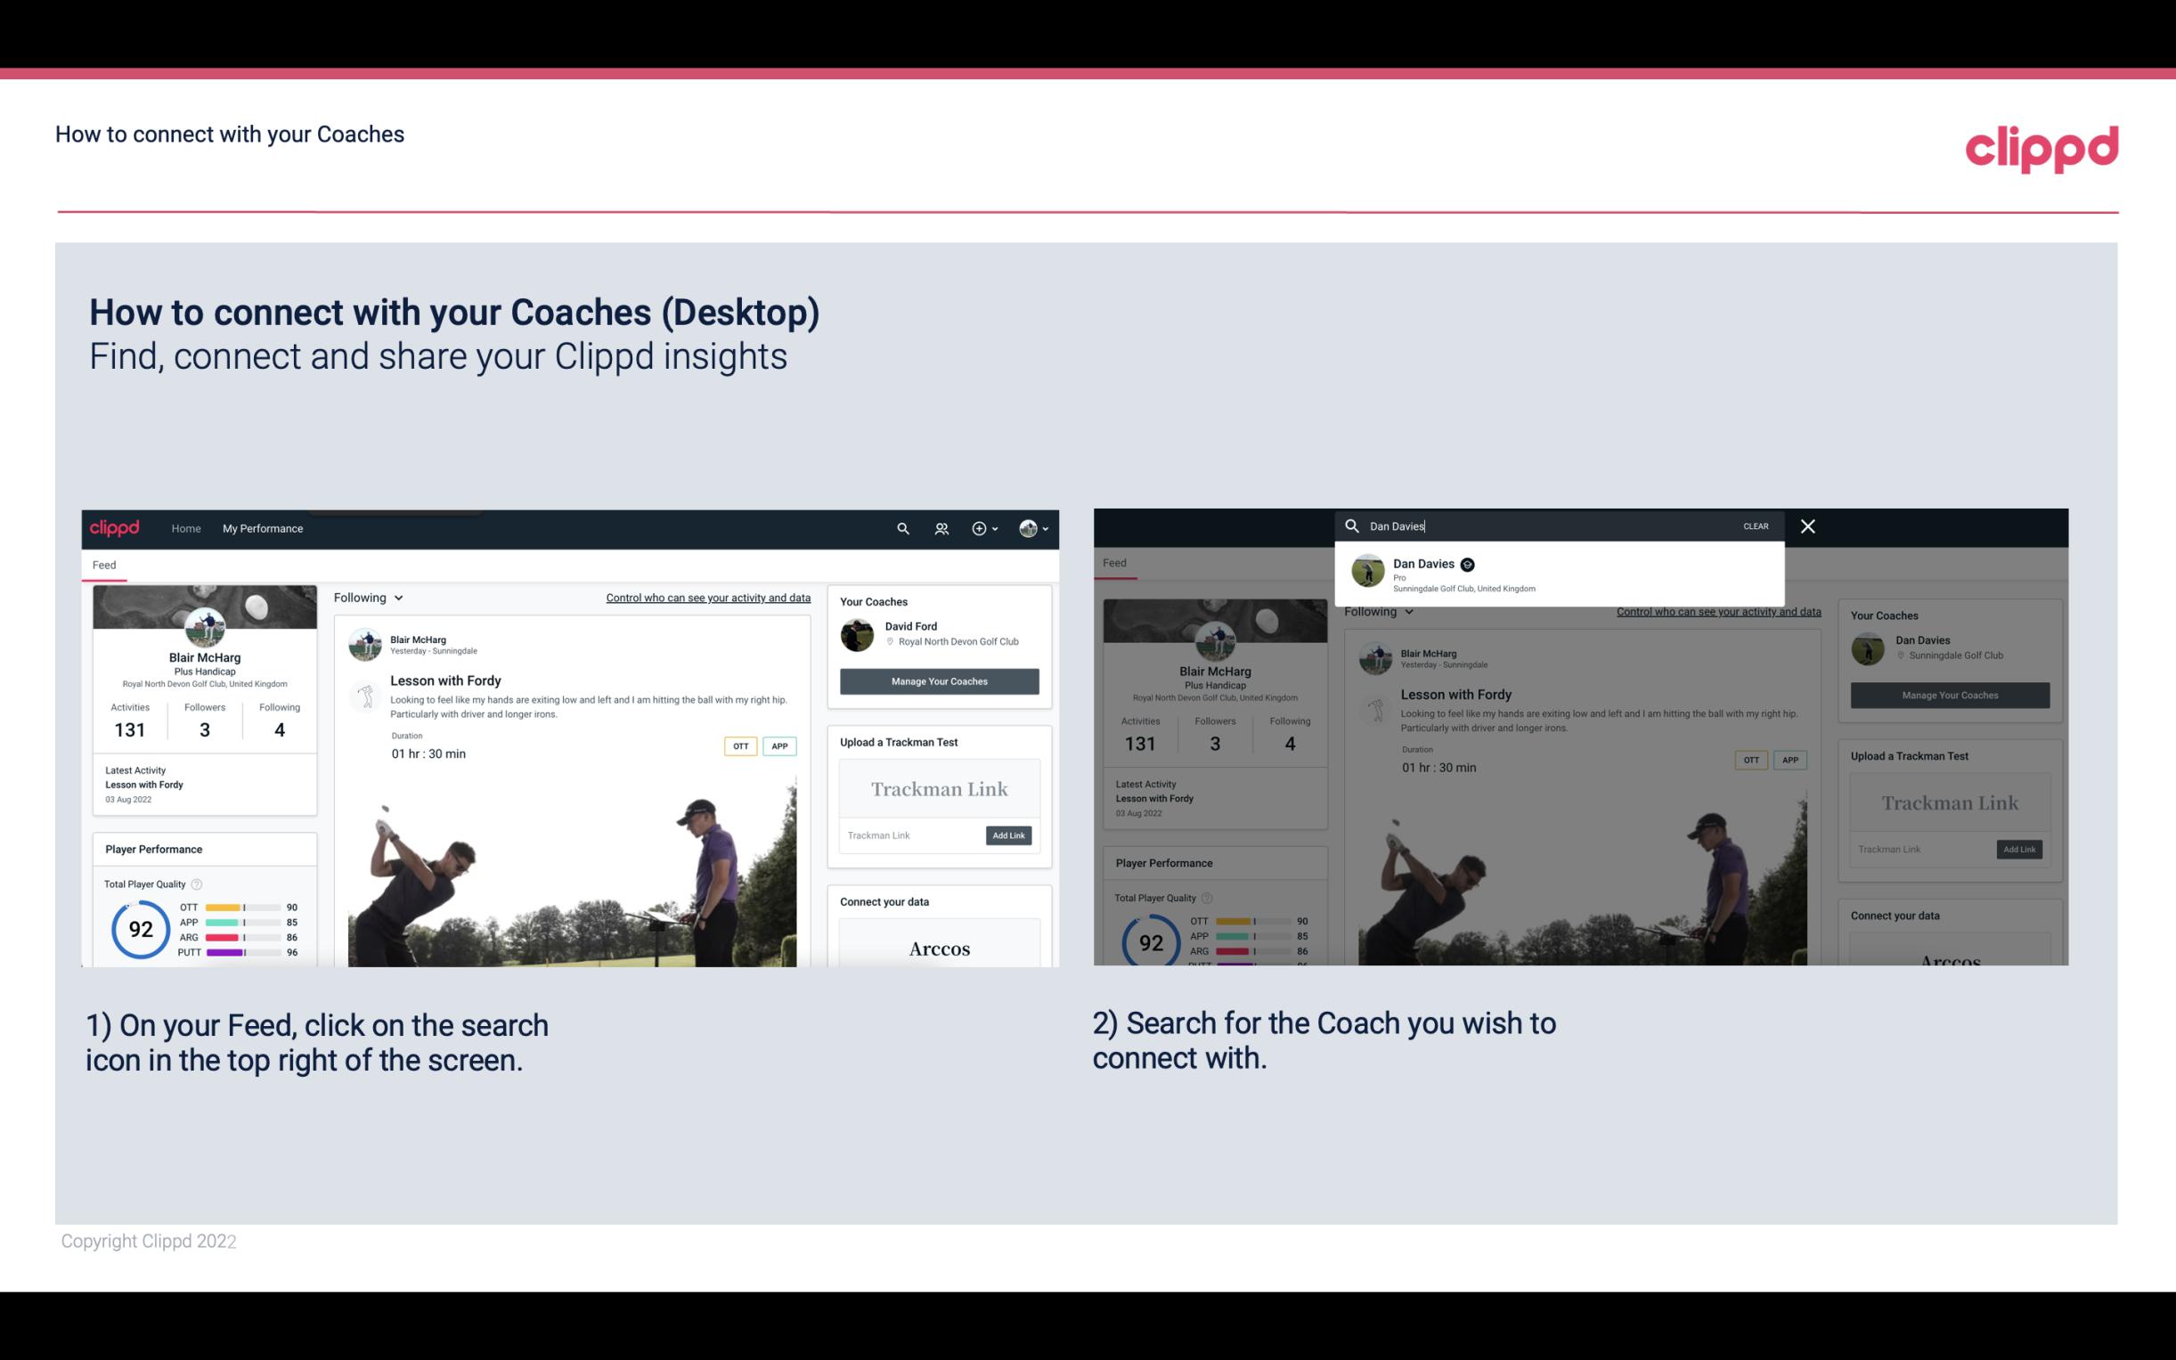
Task: Expand the My Performance navigation dropdown
Action: pyautogui.click(x=263, y=528)
